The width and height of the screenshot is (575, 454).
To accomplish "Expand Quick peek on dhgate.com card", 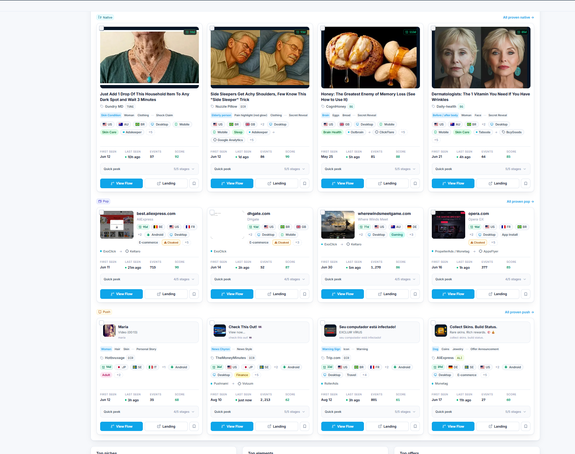I will (260, 279).
